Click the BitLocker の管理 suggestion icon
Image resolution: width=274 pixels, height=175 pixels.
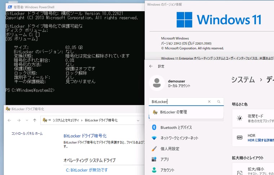[155, 112]
